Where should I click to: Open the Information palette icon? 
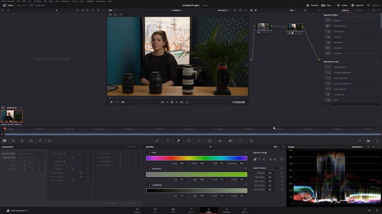(377, 141)
